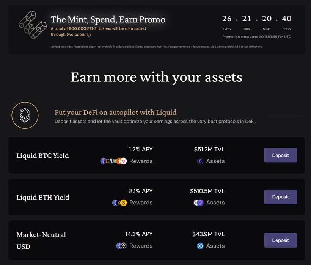Click the USDC asset icon in Market-Neutral USD row
This screenshot has height=265, width=311.
(x=200, y=246)
